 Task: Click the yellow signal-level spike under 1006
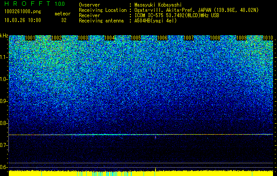(155, 169)
